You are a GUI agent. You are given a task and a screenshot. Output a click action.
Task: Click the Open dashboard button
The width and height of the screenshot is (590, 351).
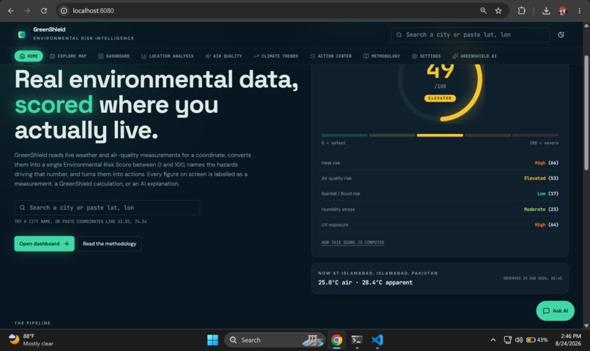tap(45, 244)
